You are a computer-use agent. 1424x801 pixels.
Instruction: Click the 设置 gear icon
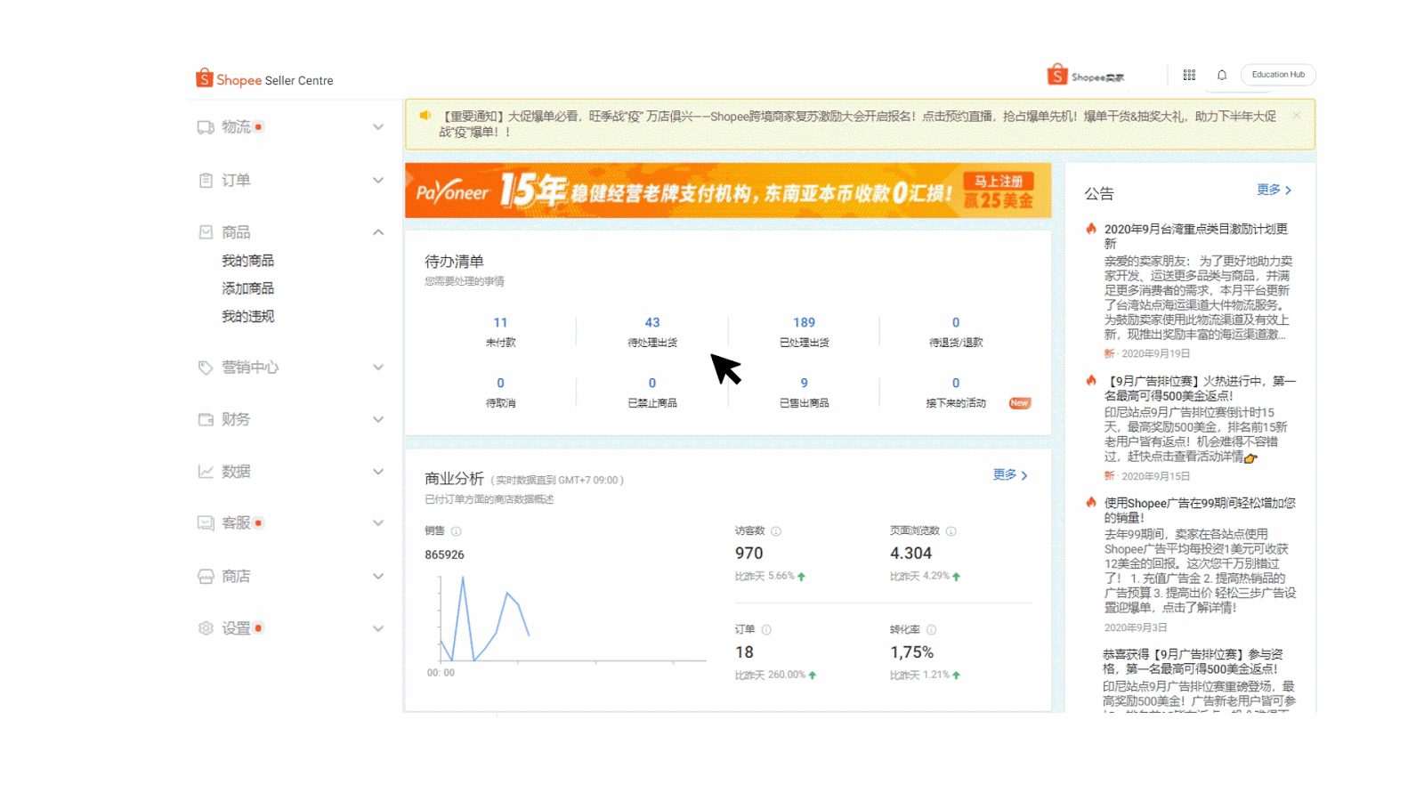coord(206,628)
